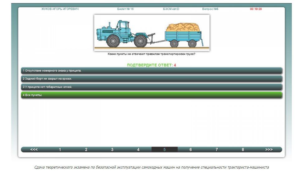
Task: Open question 3 from bottom navigation
Action: click(x=112, y=150)
